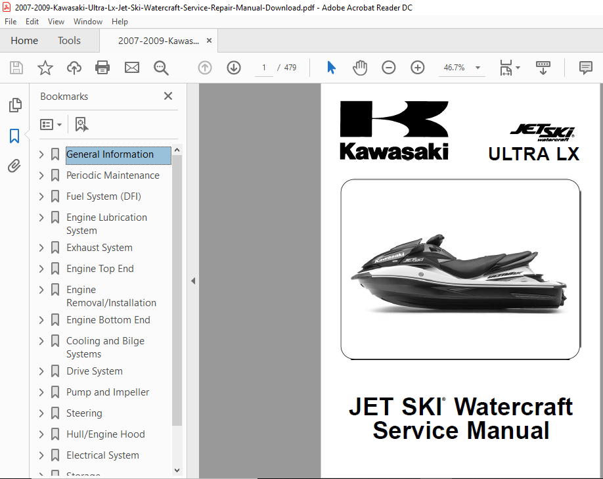Select General Information bookmark
This screenshot has width=603, height=479.
tap(118, 155)
